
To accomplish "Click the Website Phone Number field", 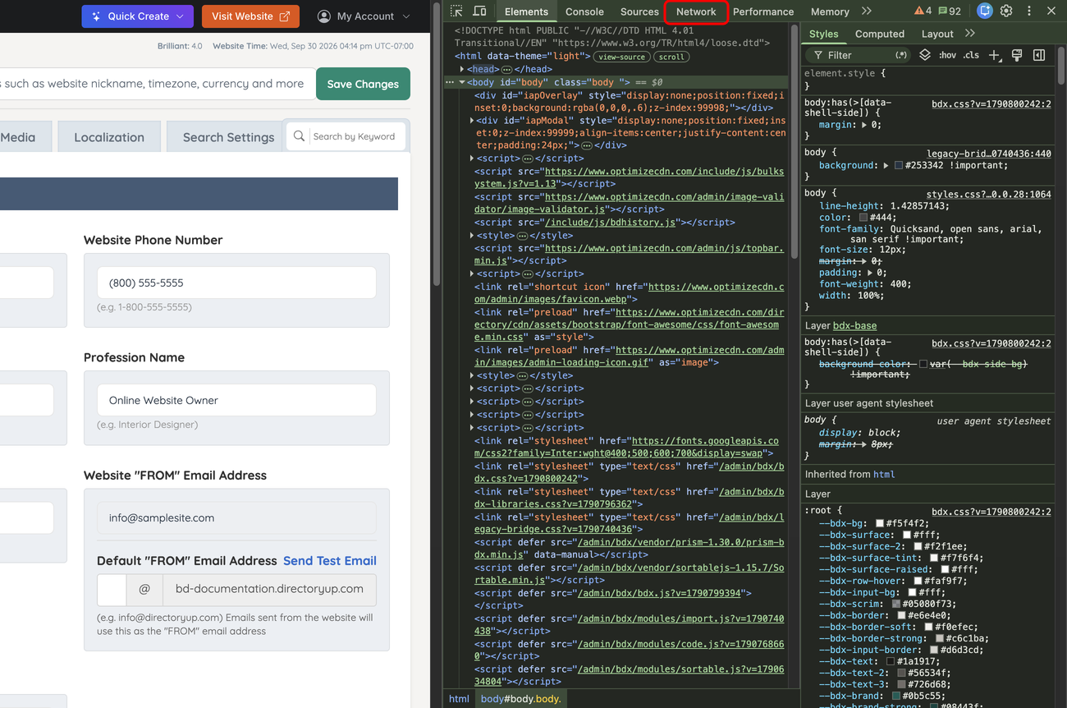I will click(x=236, y=283).
